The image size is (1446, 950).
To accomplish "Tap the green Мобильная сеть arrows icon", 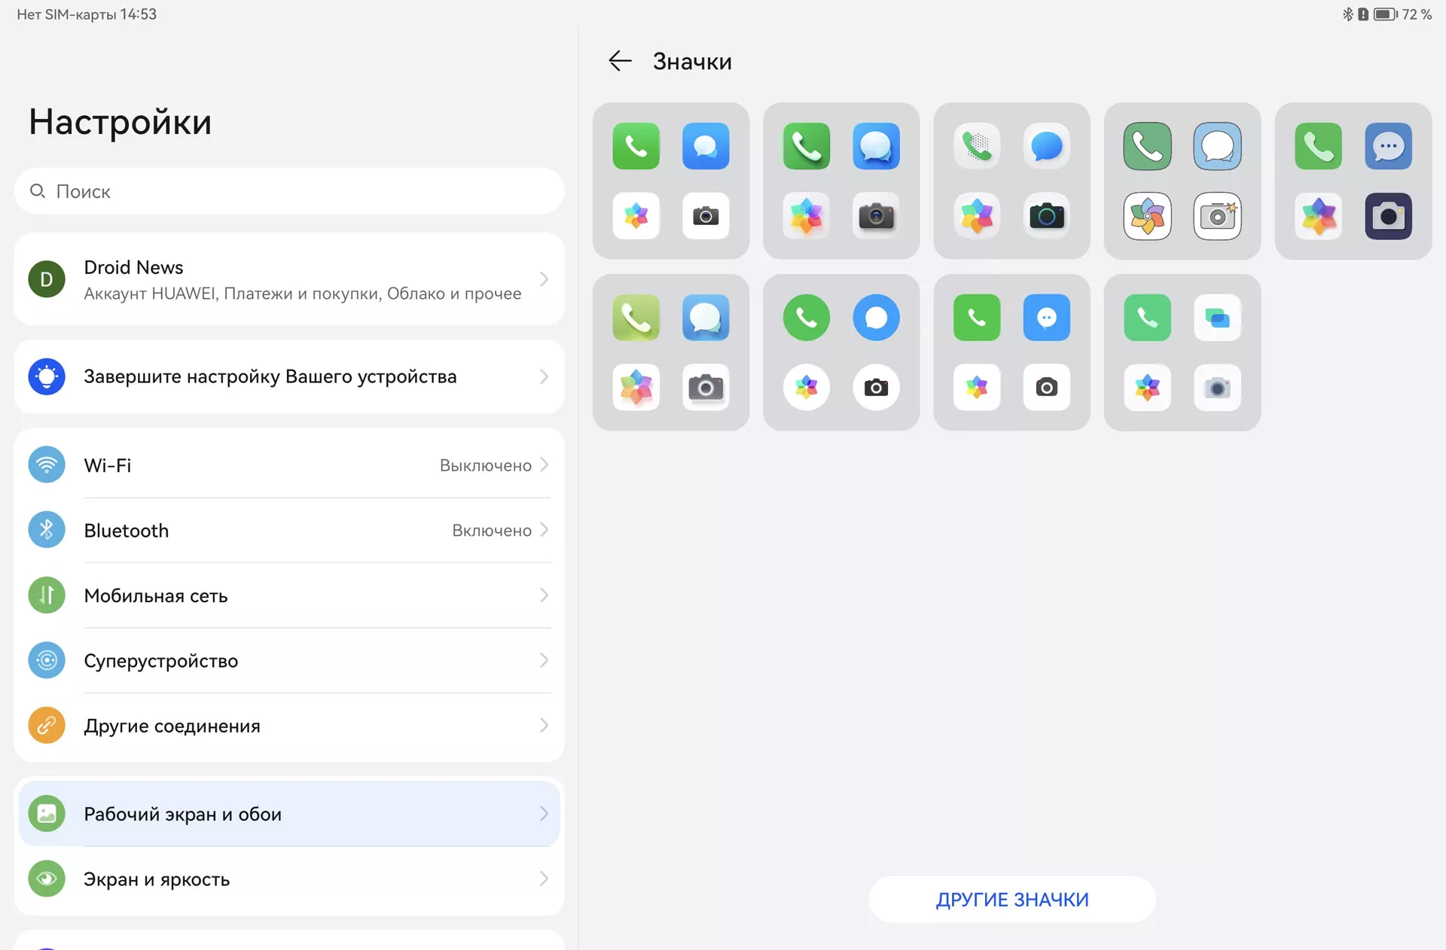I will 47,595.
